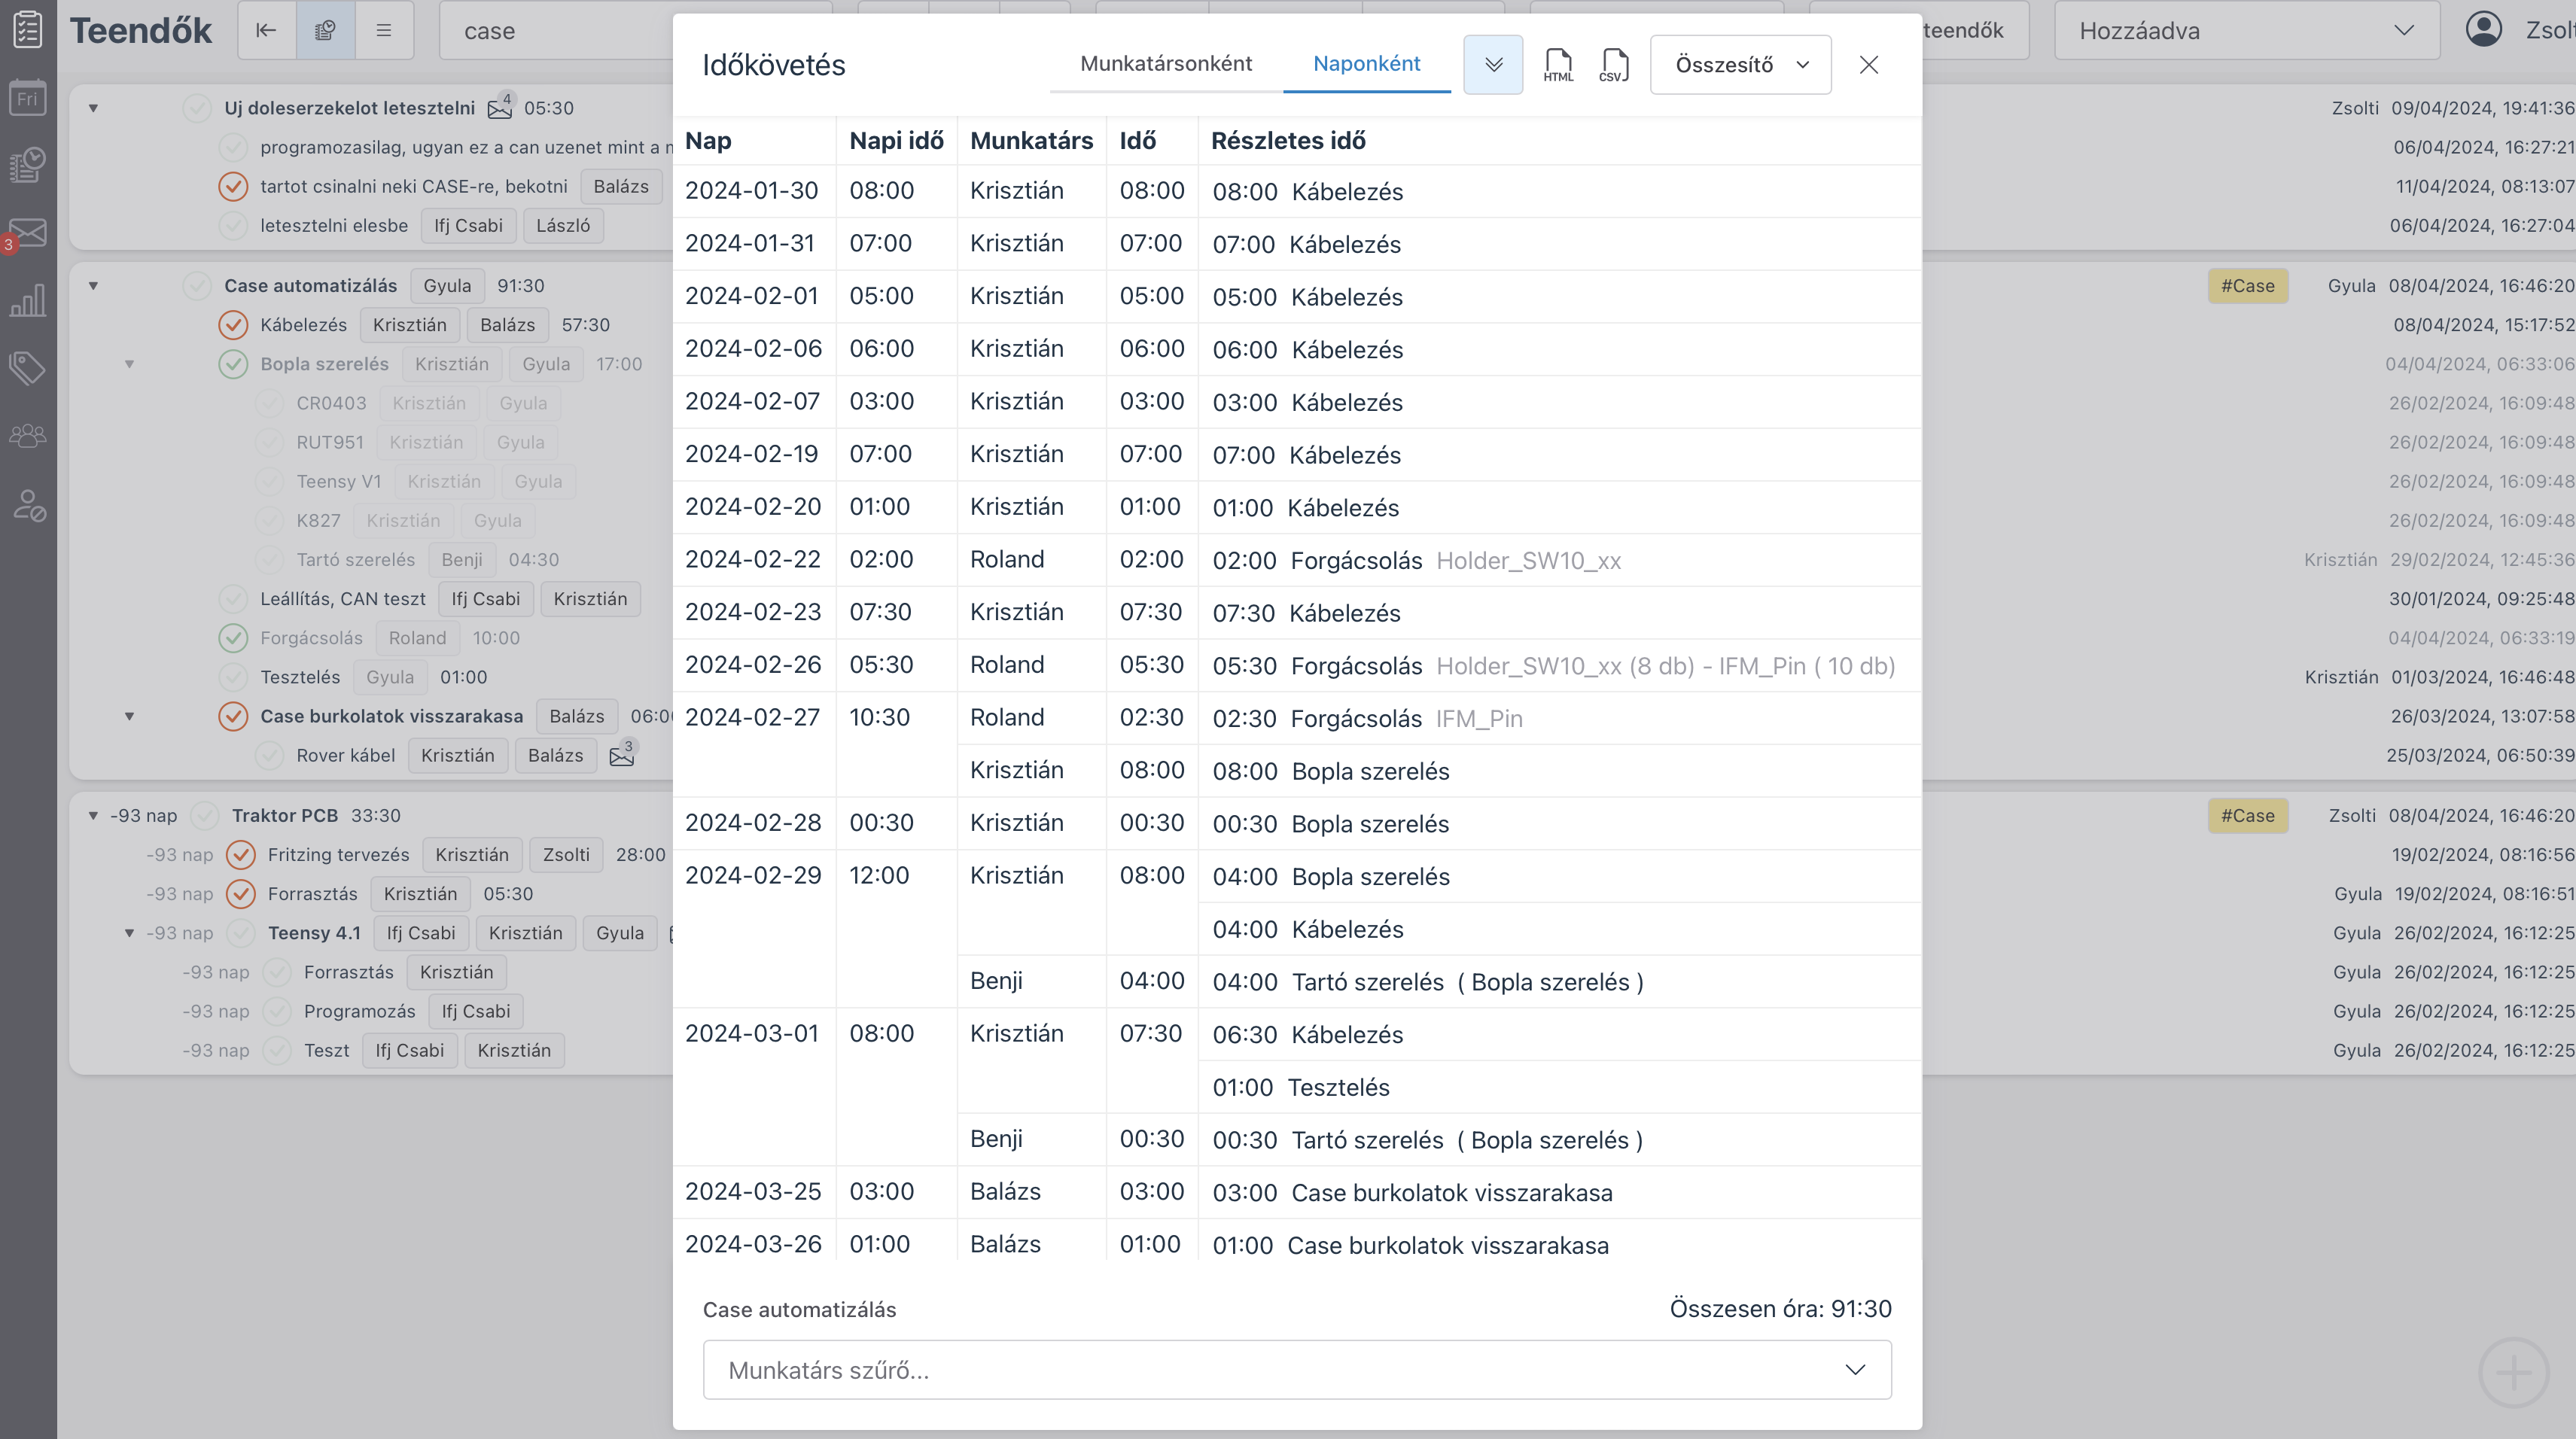Viewport: 2576px width, 1439px height.
Task: Mark Leállítás, CAN teszt as done
Action: pos(233,599)
